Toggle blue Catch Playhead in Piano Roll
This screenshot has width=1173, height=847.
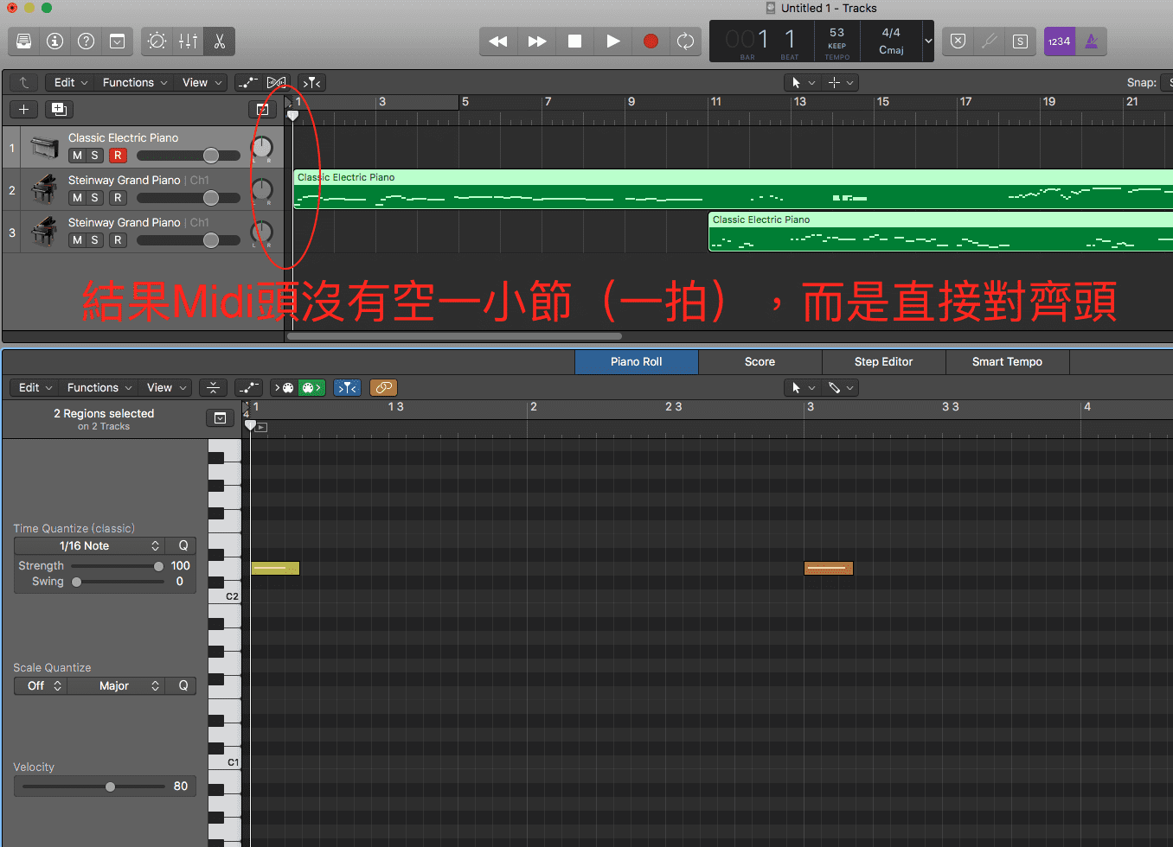pos(347,387)
